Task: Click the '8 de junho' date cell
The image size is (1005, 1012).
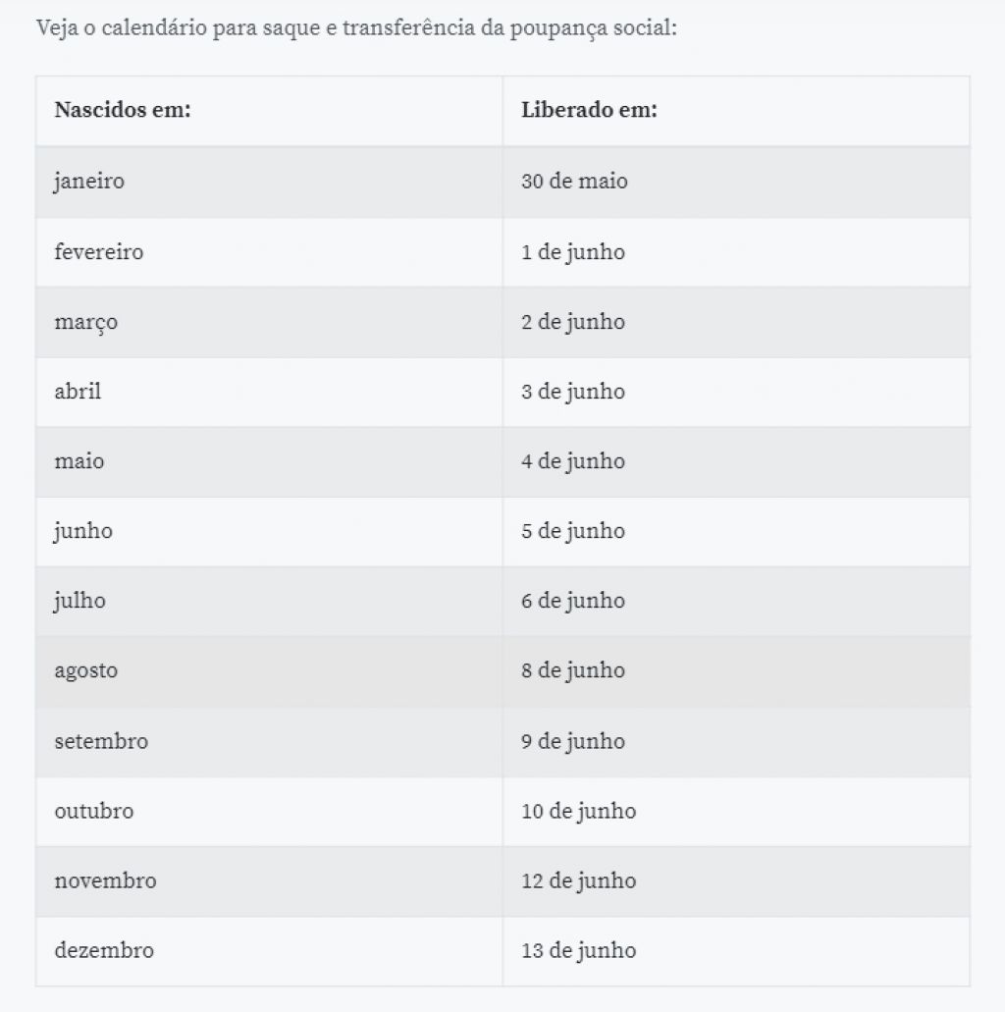Action: [x=736, y=671]
